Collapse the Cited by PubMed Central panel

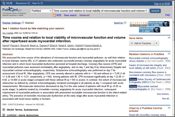click(x=169, y=108)
